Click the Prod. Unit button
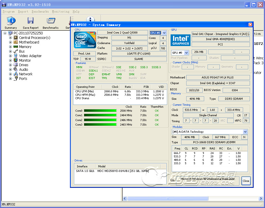 click(84, 53)
